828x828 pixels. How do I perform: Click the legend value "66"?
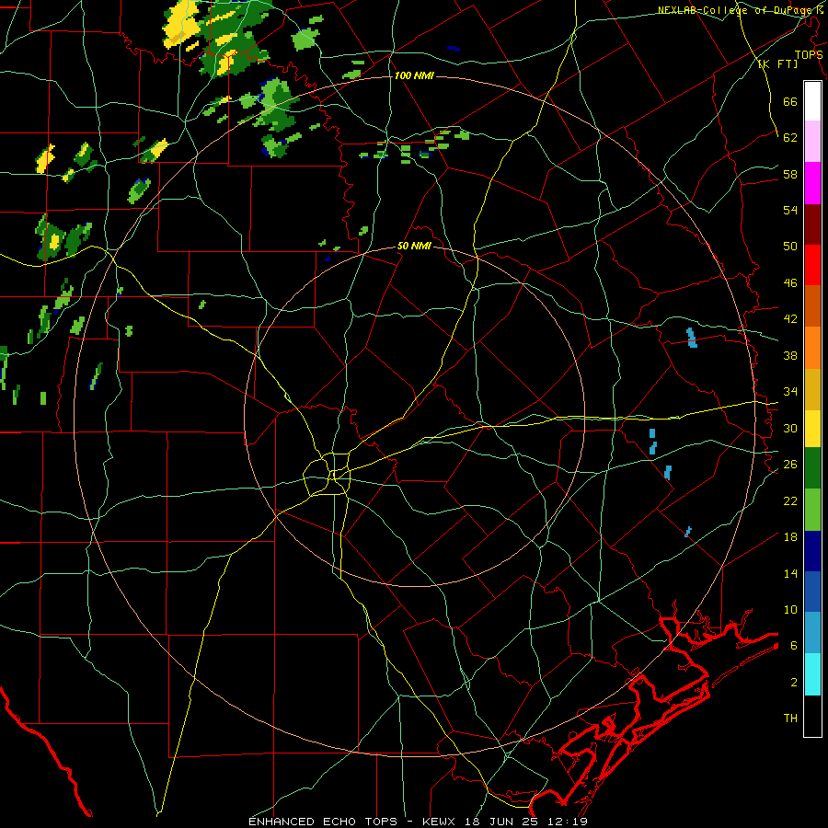[x=790, y=101]
